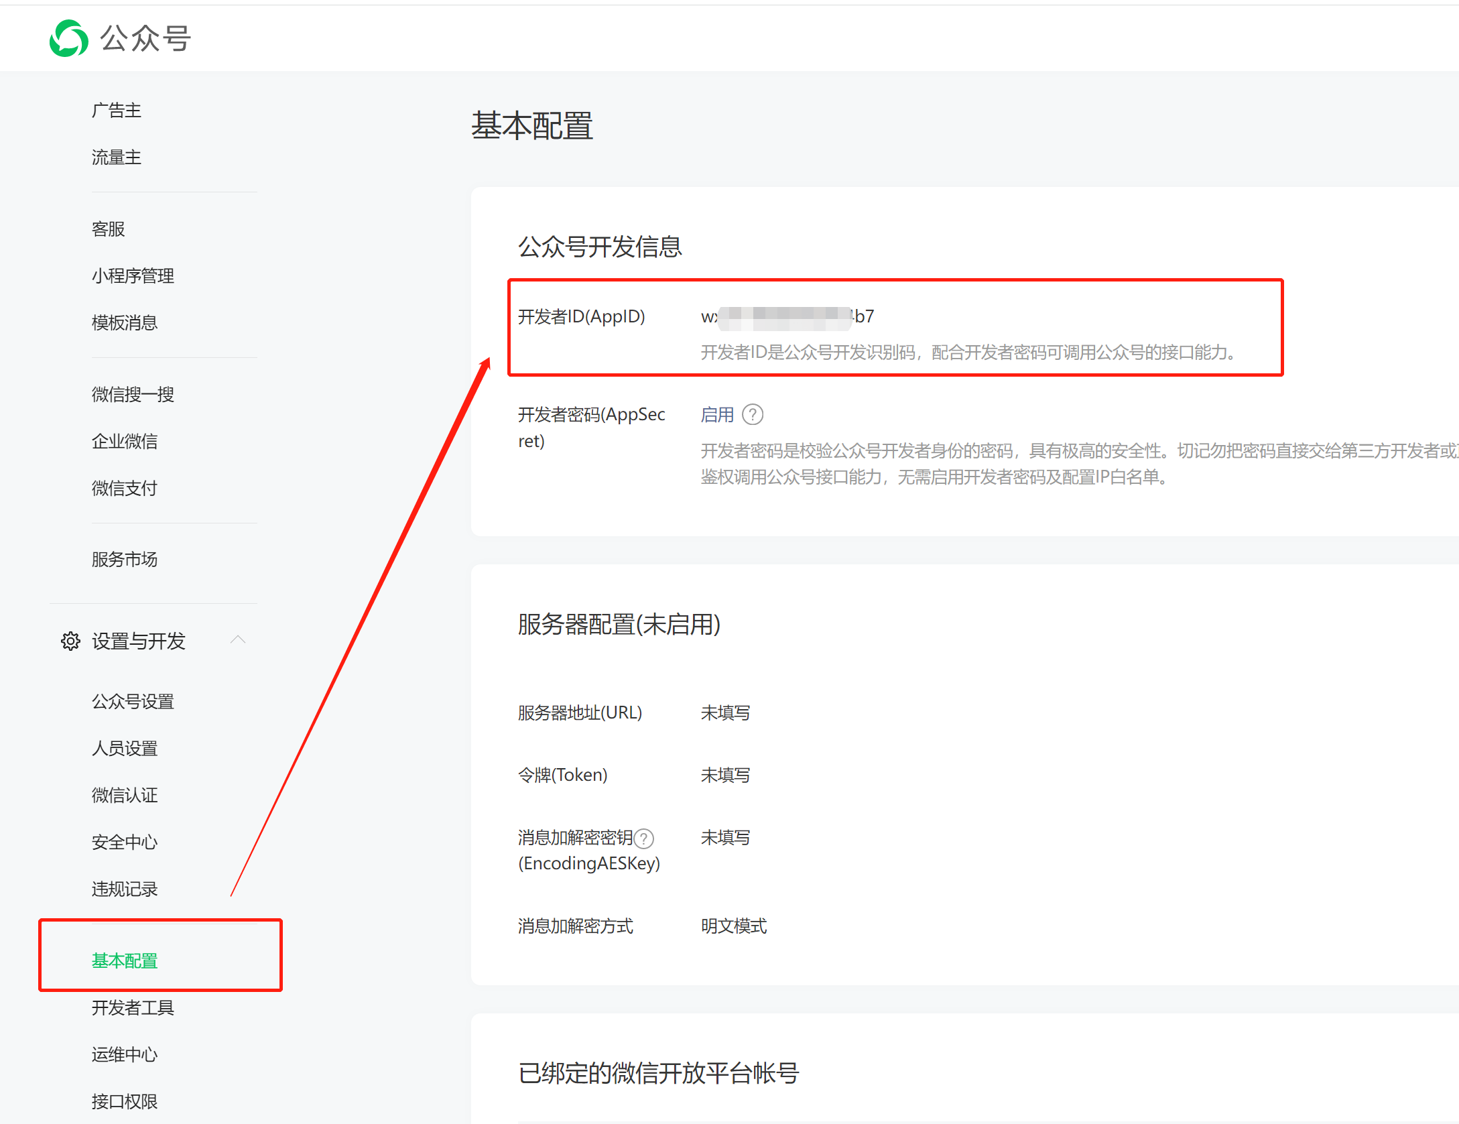Image resolution: width=1459 pixels, height=1124 pixels.
Task: Click the 开发者ID是公众号开发识别码 description text
Action: click(969, 353)
